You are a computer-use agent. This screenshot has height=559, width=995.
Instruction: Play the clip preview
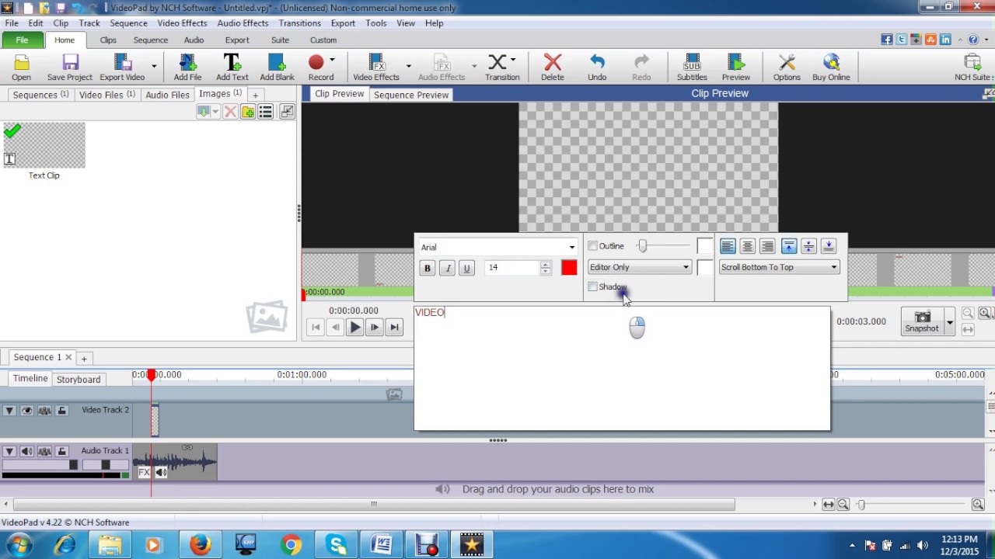click(354, 328)
